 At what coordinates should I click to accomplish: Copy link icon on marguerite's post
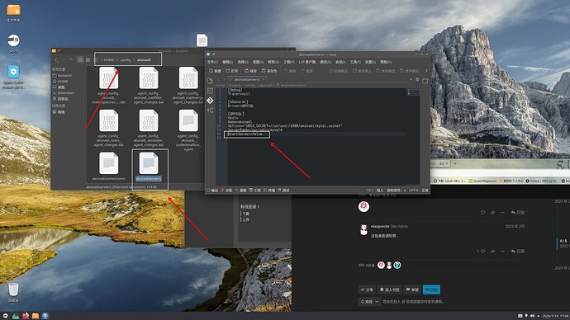point(492,251)
